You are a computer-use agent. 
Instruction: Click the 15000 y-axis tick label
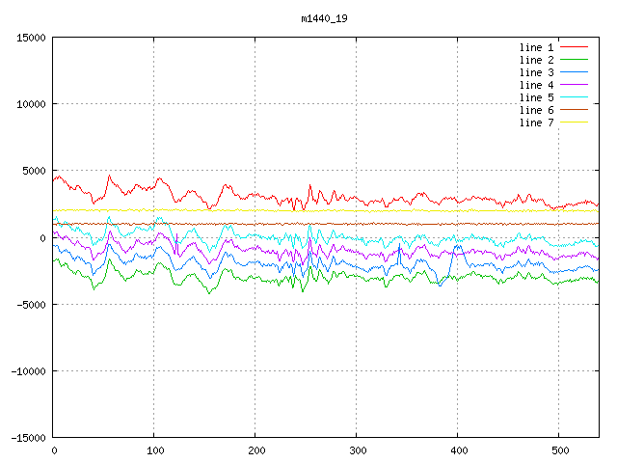[30, 38]
